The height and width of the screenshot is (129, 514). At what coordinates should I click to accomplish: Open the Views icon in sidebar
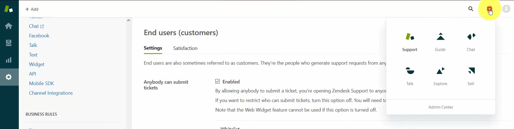point(9,43)
